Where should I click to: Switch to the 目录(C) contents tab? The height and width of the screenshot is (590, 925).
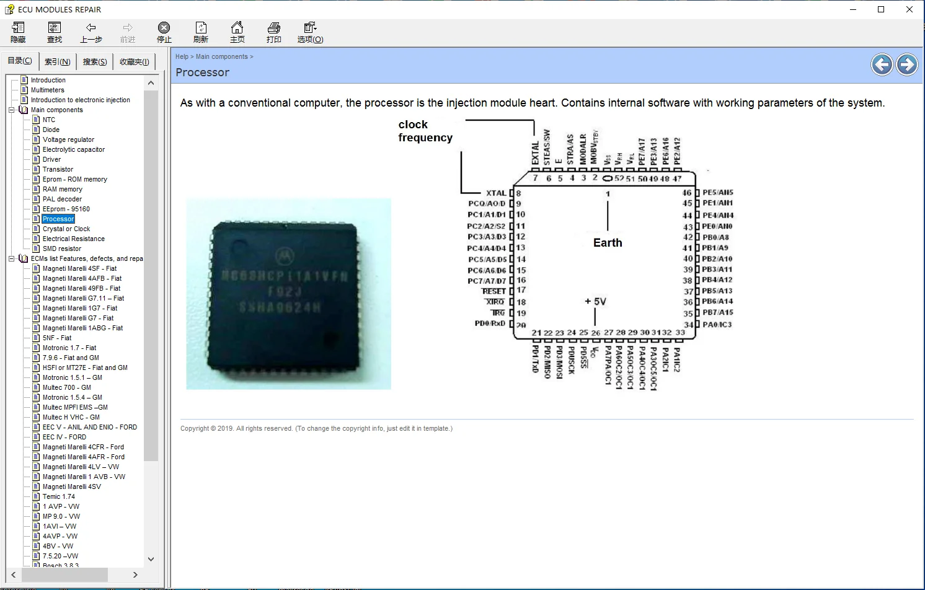click(x=20, y=61)
